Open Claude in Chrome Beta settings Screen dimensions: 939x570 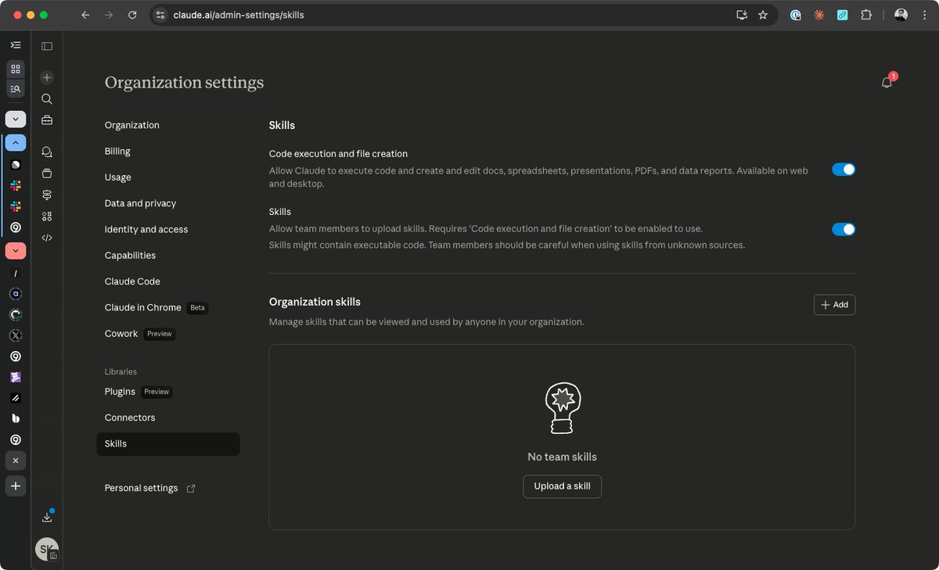(156, 307)
